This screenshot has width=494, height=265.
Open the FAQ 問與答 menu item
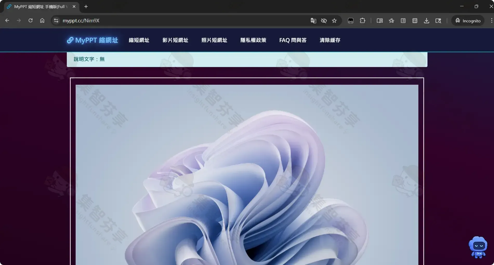(x=293, y=40)
